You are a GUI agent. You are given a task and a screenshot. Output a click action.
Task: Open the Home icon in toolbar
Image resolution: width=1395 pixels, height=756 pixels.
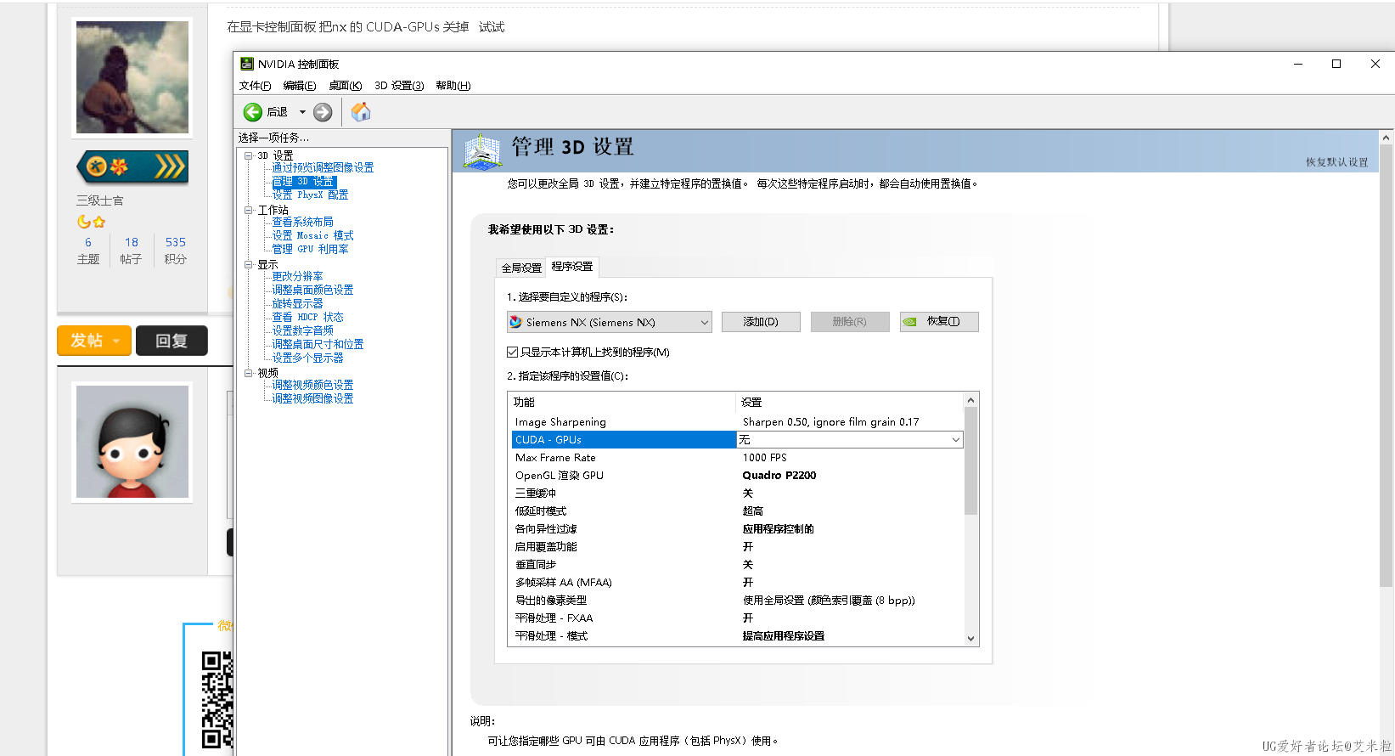pos(361,112)
